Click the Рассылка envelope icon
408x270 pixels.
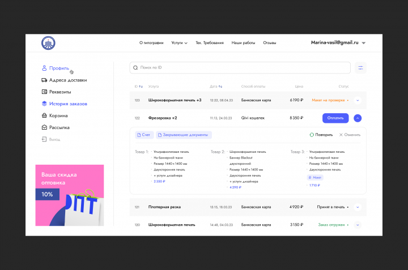(44, 127)
